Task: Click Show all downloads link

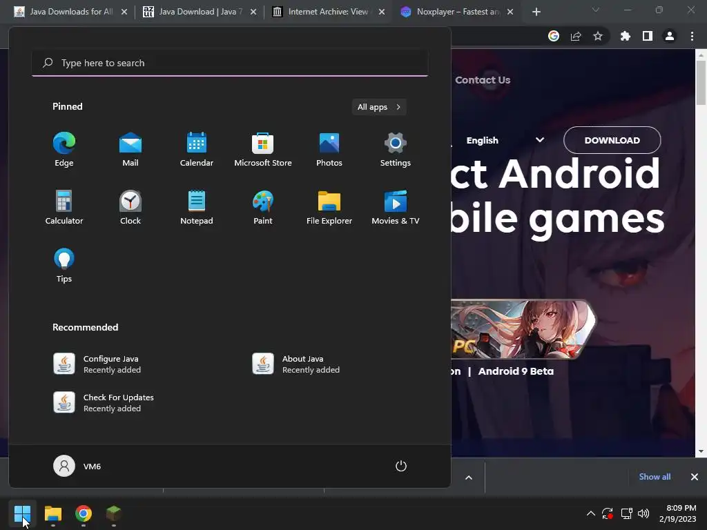Action: pos(655,477)
